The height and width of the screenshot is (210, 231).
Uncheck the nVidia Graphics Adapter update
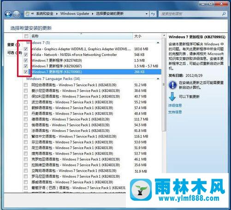[x=26, y=49]
